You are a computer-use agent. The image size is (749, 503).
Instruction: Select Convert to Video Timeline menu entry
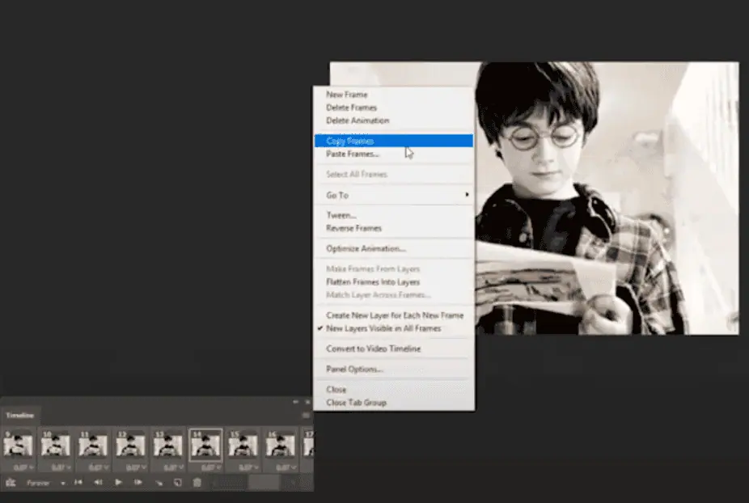click(394, 349)
